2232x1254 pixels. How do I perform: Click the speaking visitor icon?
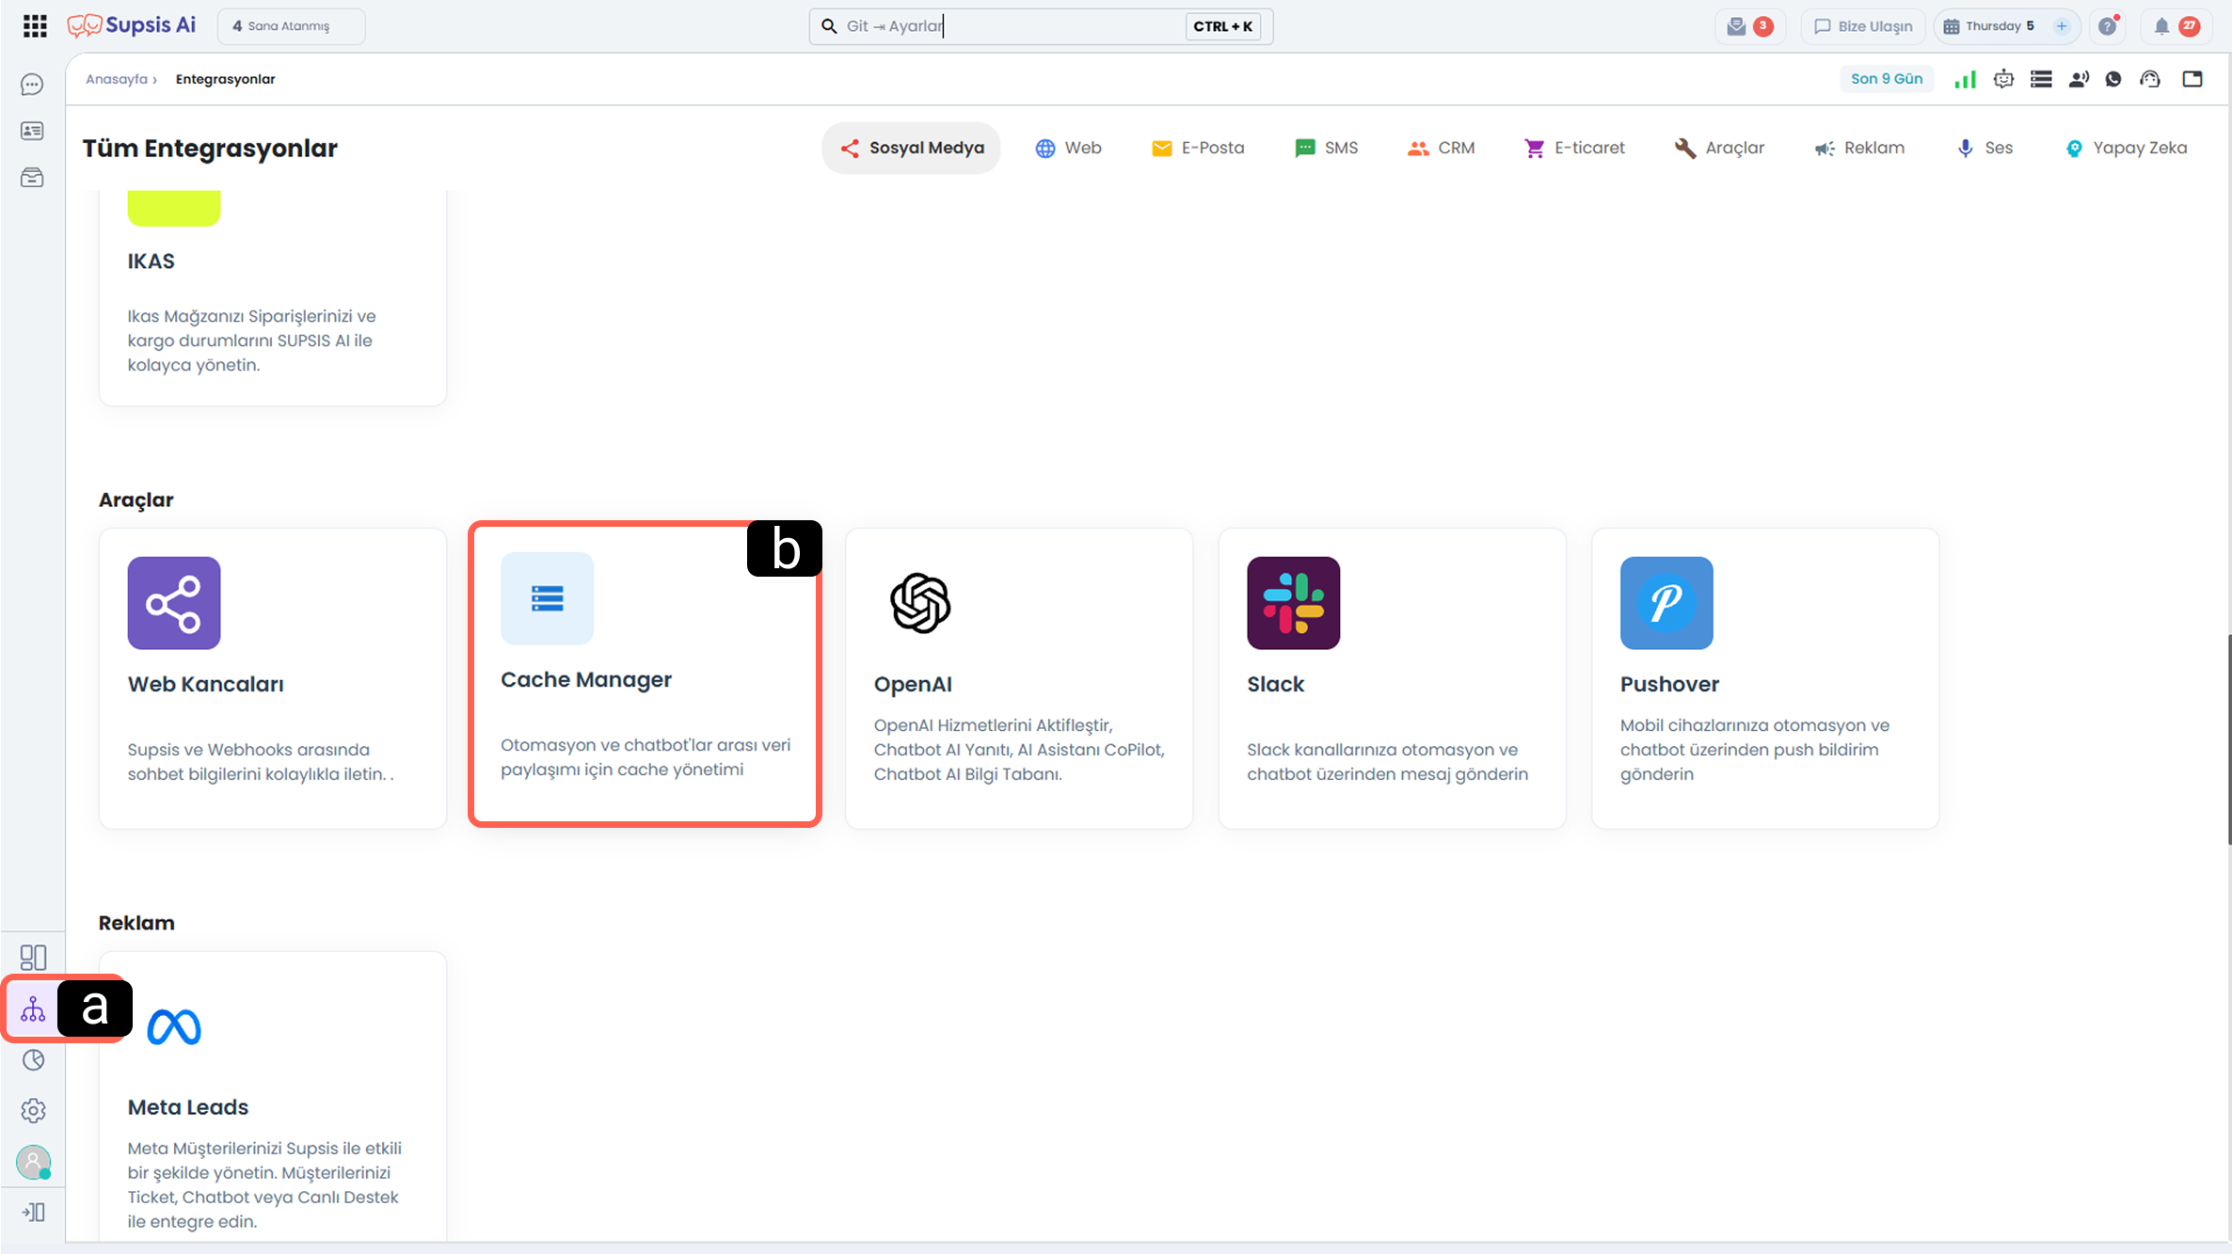pos(2079,79)
